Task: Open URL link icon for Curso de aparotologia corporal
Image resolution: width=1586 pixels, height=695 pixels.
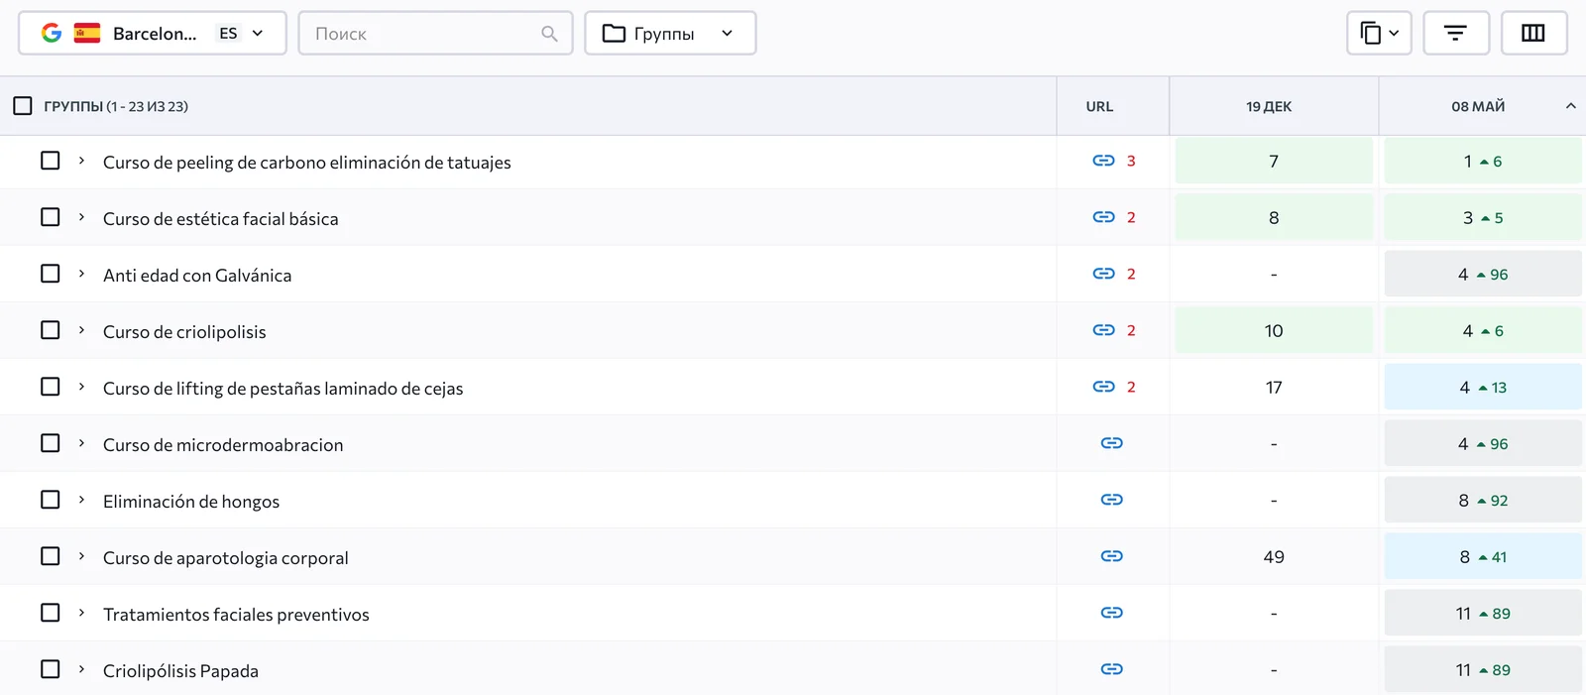Action: coord(1112,556)
